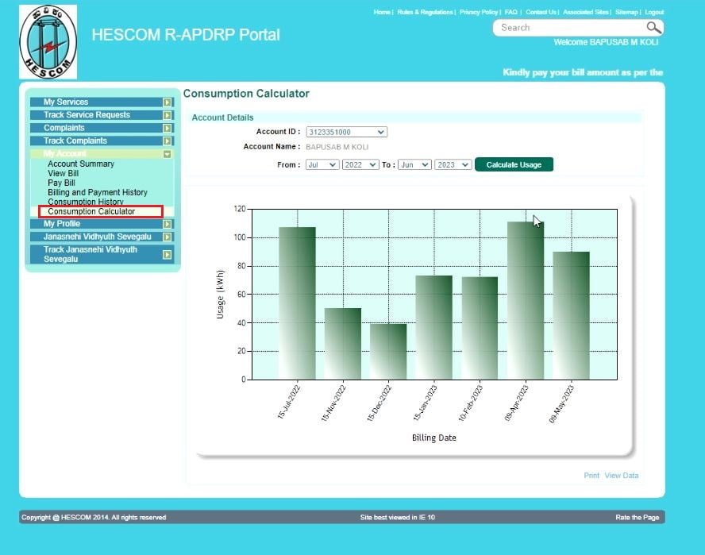
Task: Click the HESCOM R-APDRP Portal title
Action: (x=186, y=35)
